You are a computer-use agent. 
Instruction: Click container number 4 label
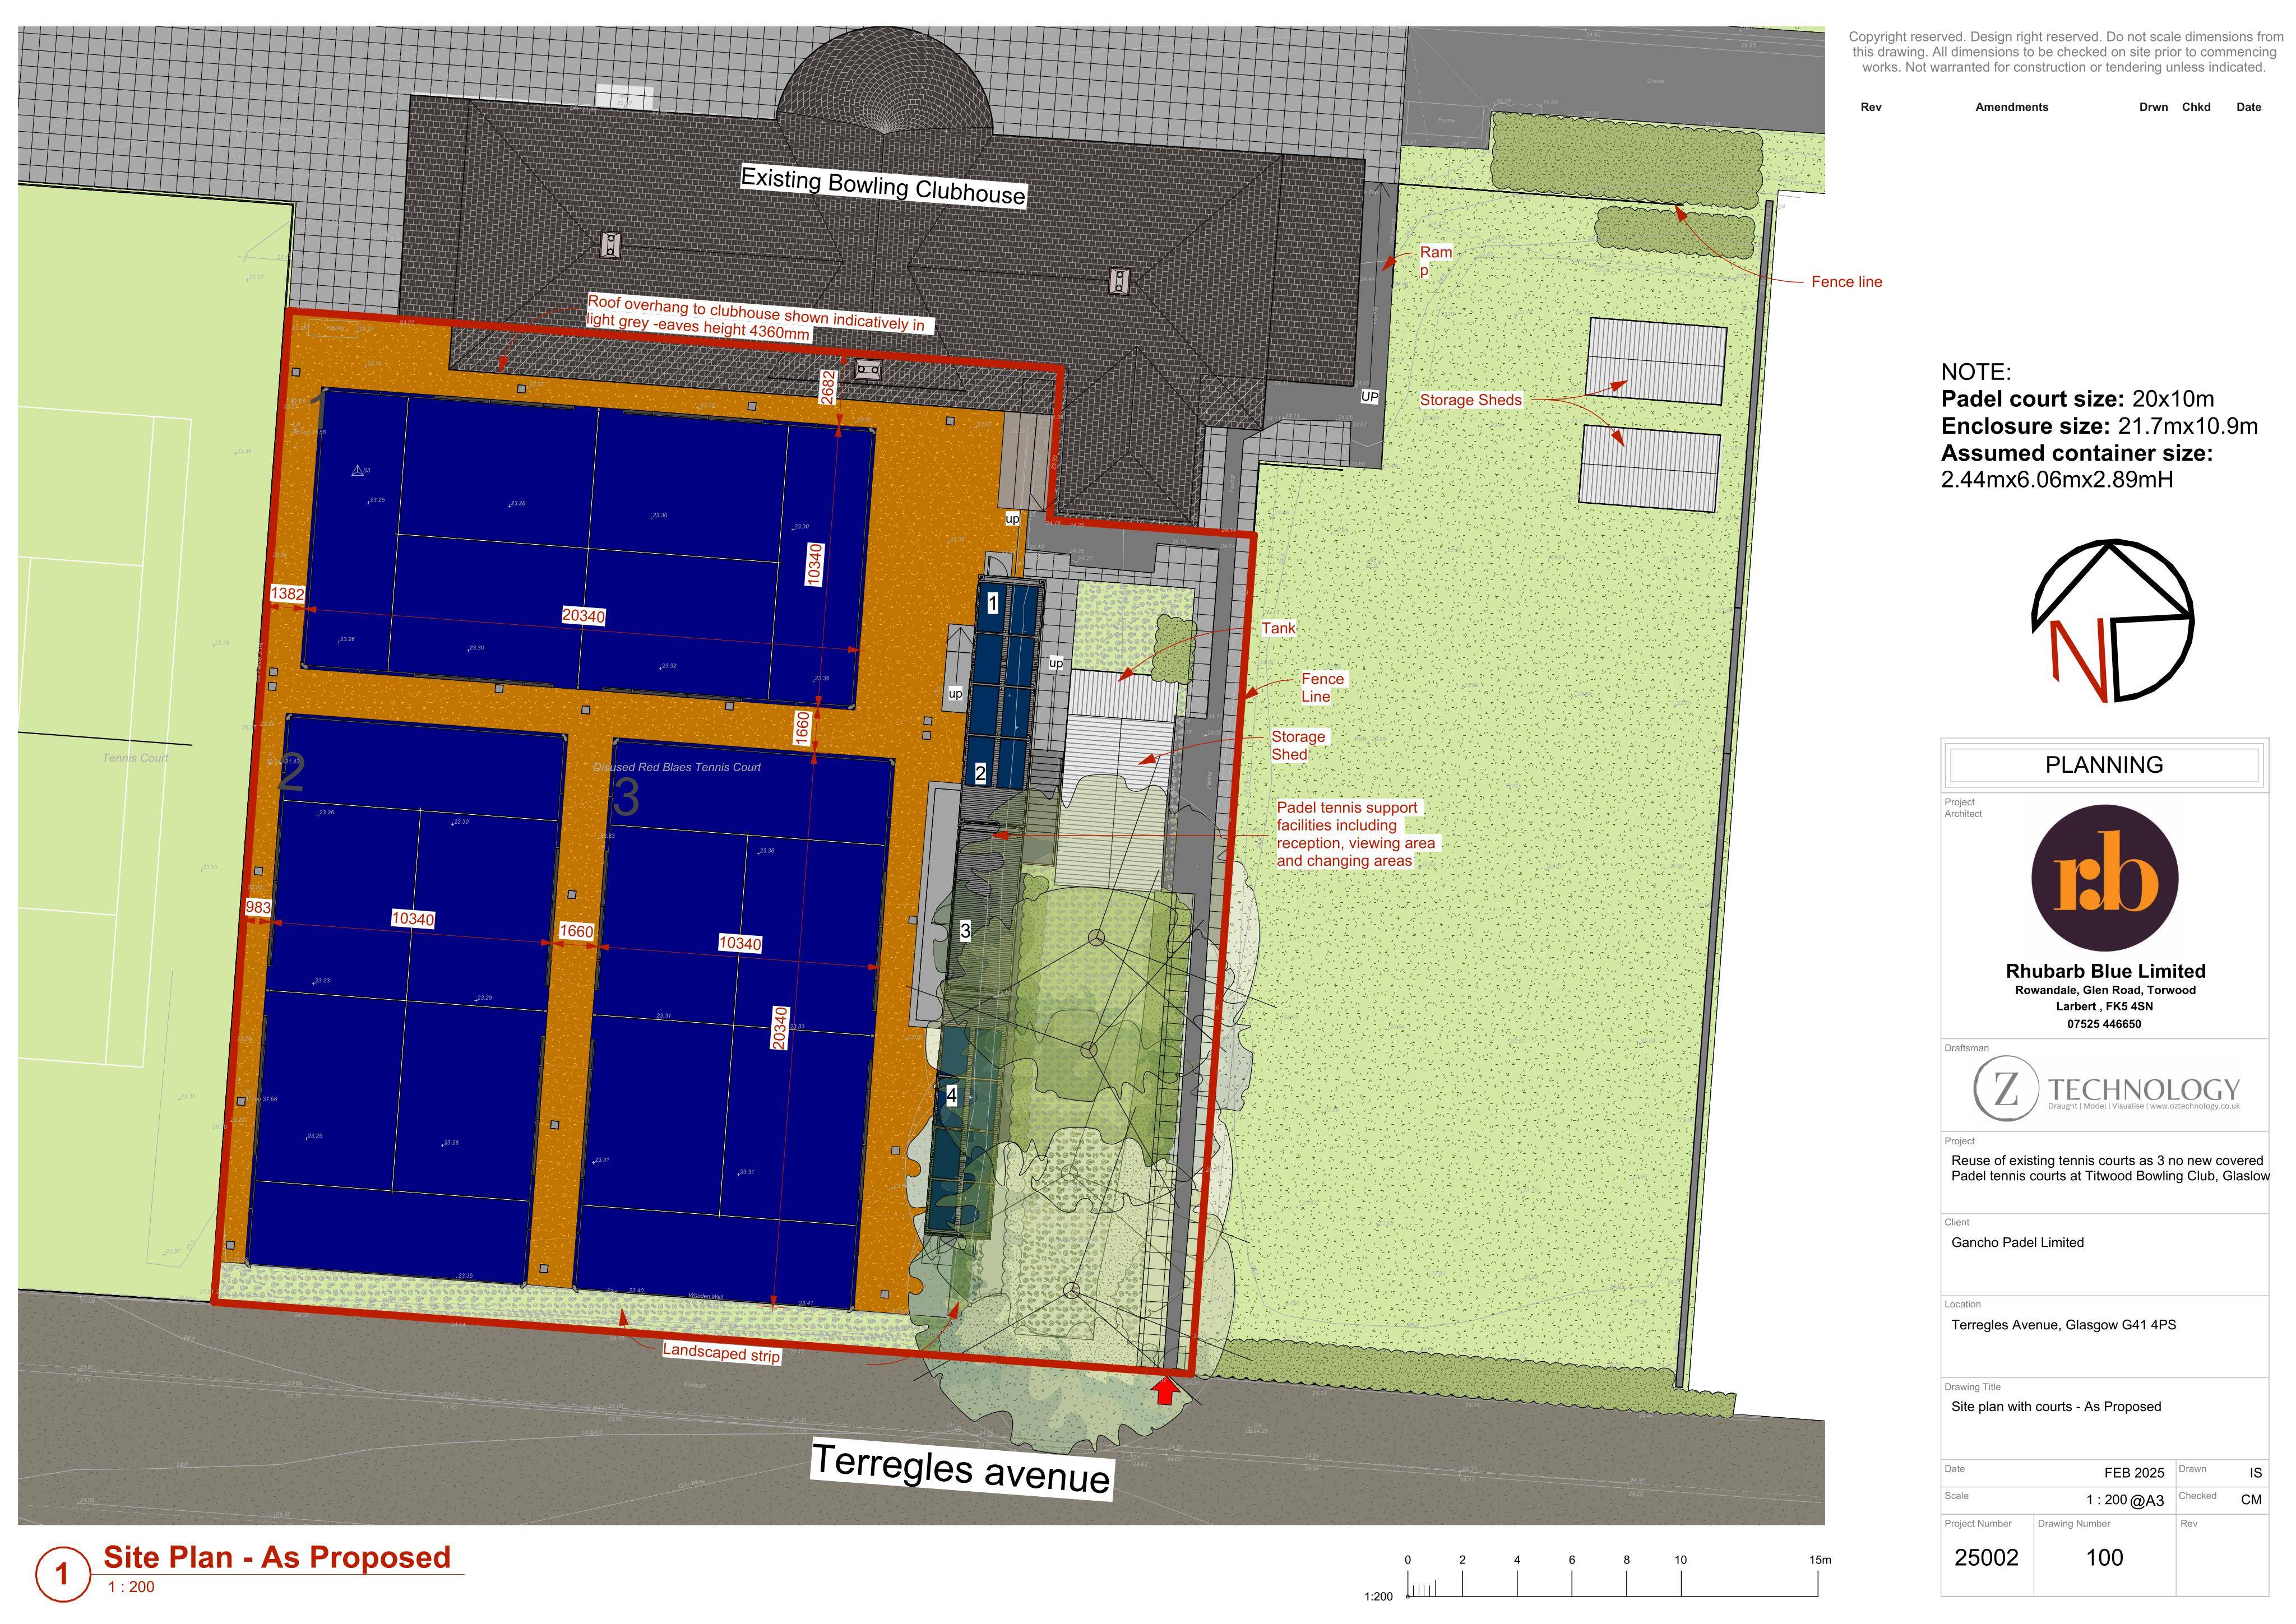click(x=951, y=1096)
